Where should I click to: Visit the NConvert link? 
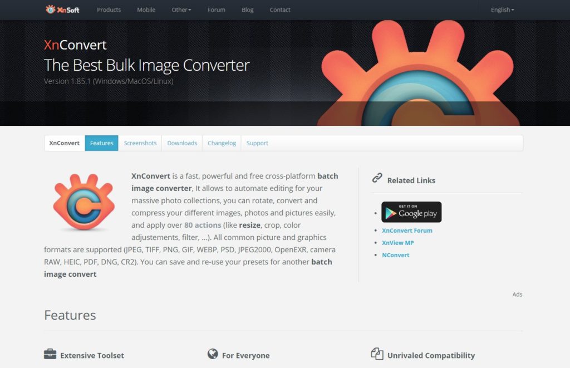pos(396,256)
